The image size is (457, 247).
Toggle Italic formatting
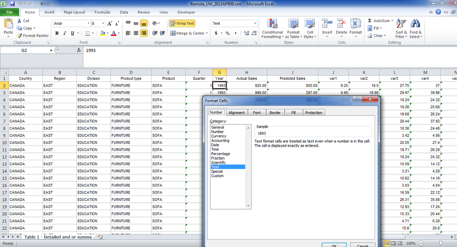tap(65, 33)
